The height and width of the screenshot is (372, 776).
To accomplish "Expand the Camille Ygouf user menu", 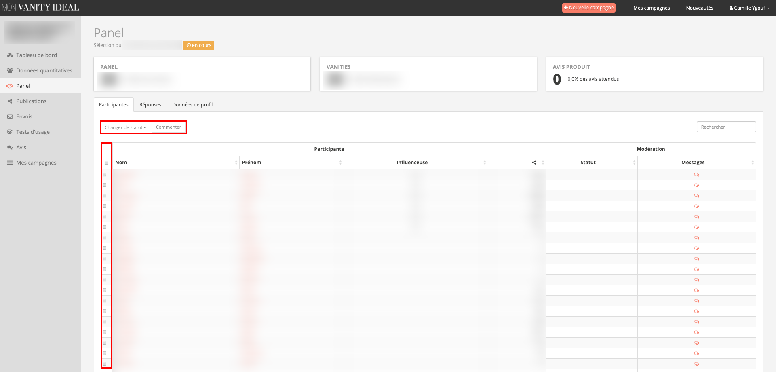I will tap(749, 8).
